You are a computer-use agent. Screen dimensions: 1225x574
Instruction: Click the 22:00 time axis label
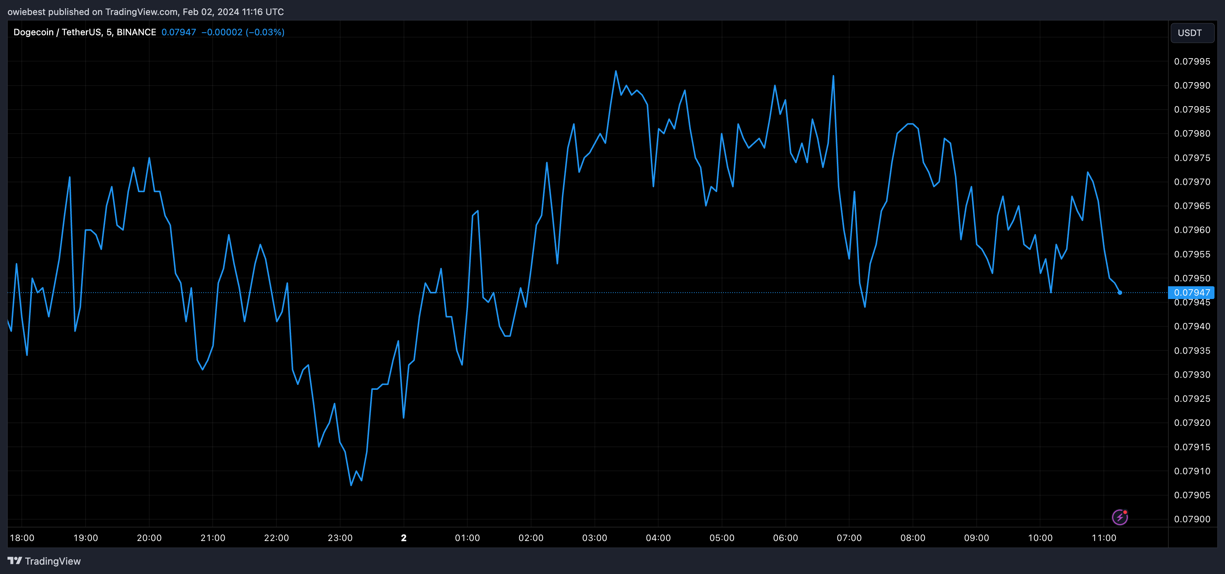[x=277, y=538]
